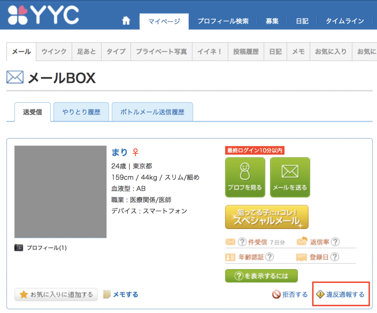The width and height of the screenshot is (377, 313).
Task: Open profile via プロフを見る icon button
Action: tap(245, 177)
